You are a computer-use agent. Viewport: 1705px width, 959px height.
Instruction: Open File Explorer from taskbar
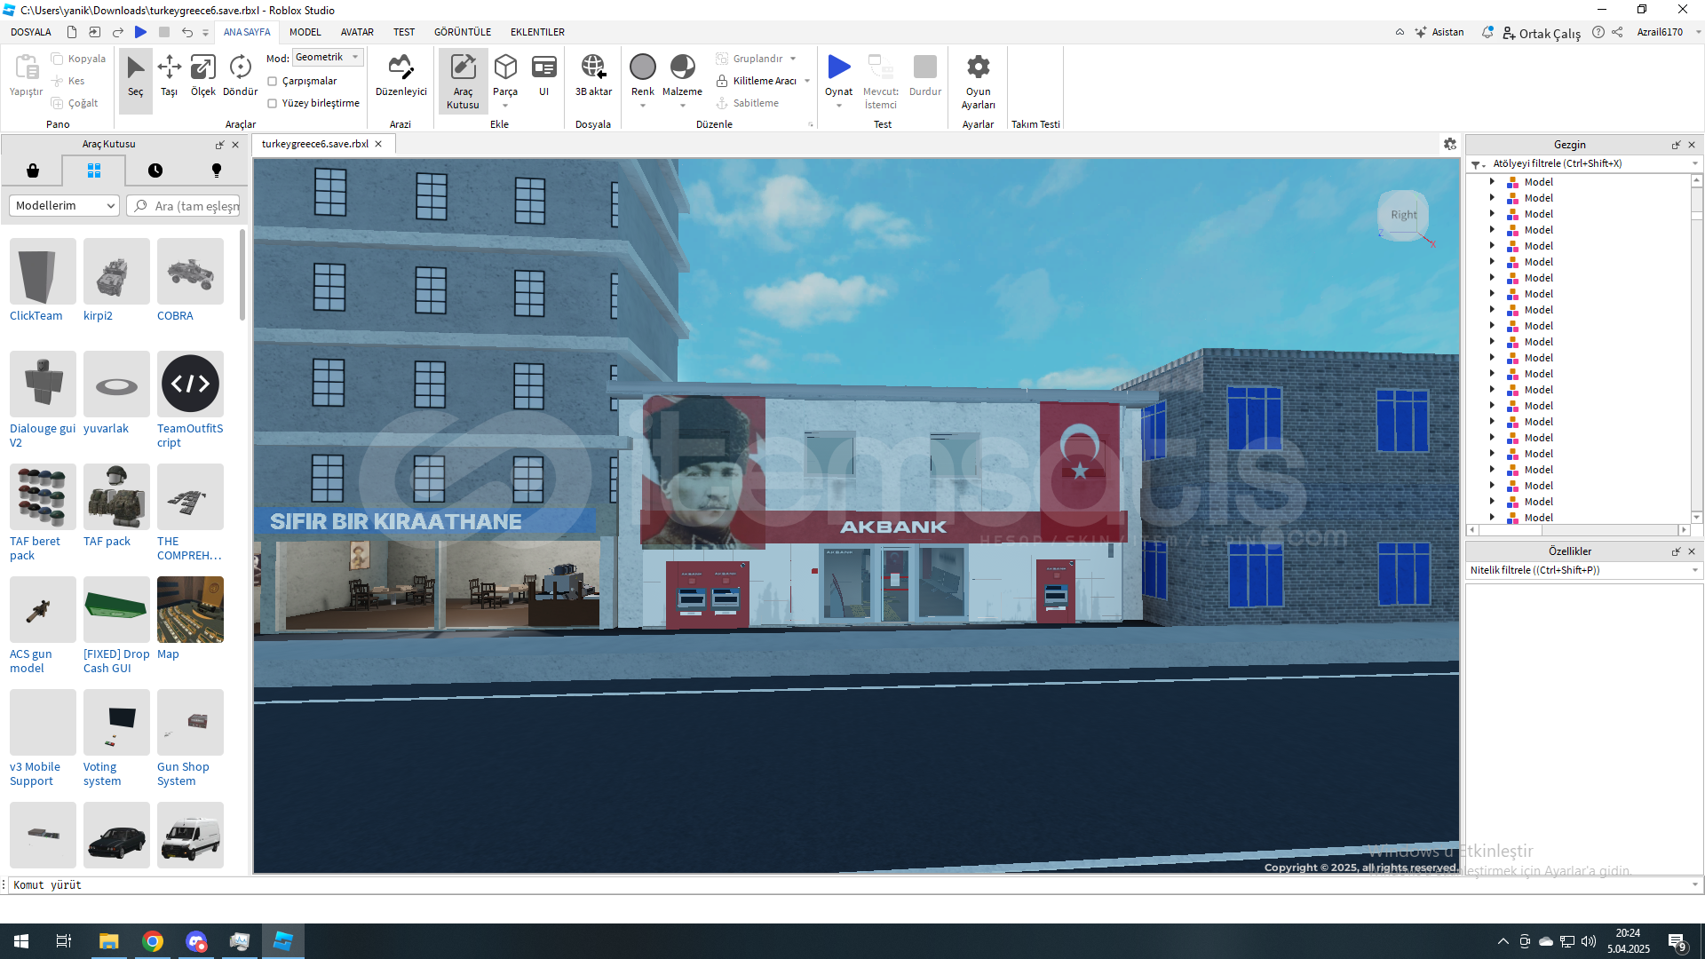(108, 941)
